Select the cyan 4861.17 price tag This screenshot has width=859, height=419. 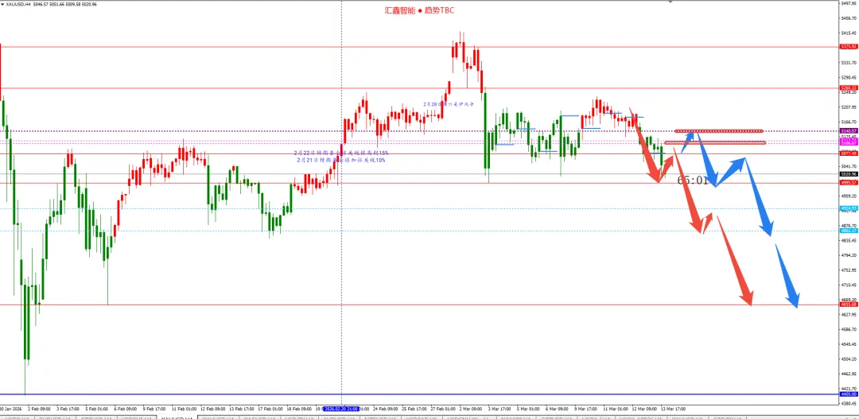848,231
